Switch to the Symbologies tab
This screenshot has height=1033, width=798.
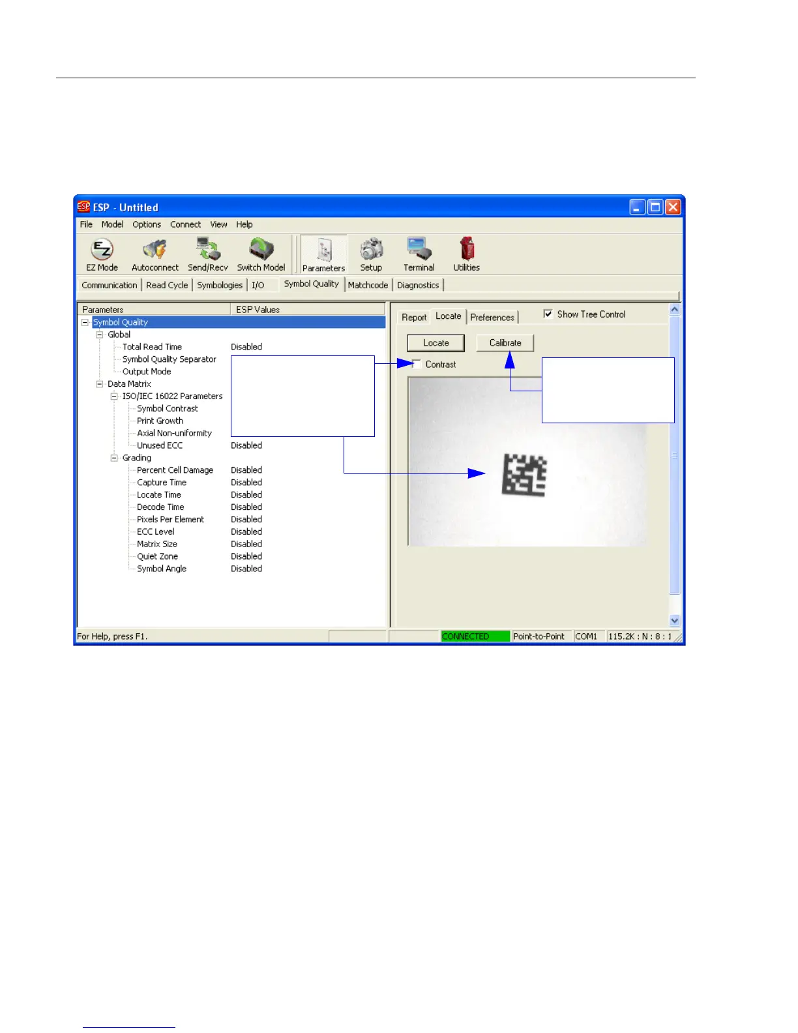click(x=220, y=285)
